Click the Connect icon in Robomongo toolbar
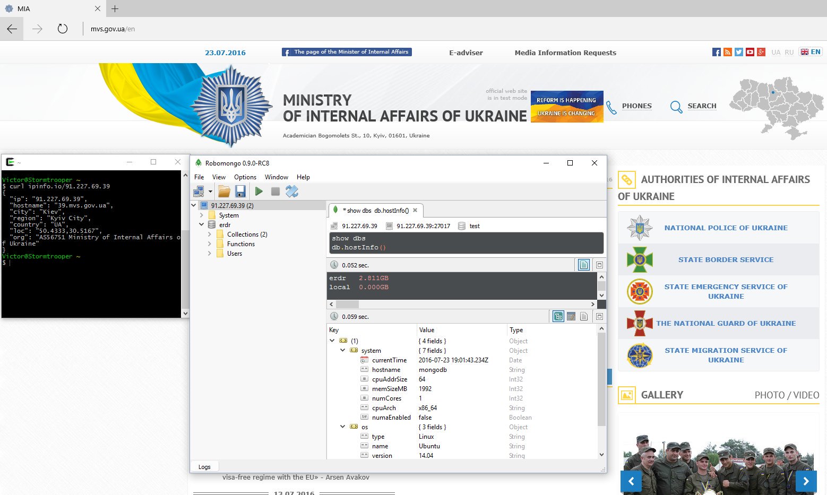This screenshot has width=827, height=495. click(x=199, y=192)
